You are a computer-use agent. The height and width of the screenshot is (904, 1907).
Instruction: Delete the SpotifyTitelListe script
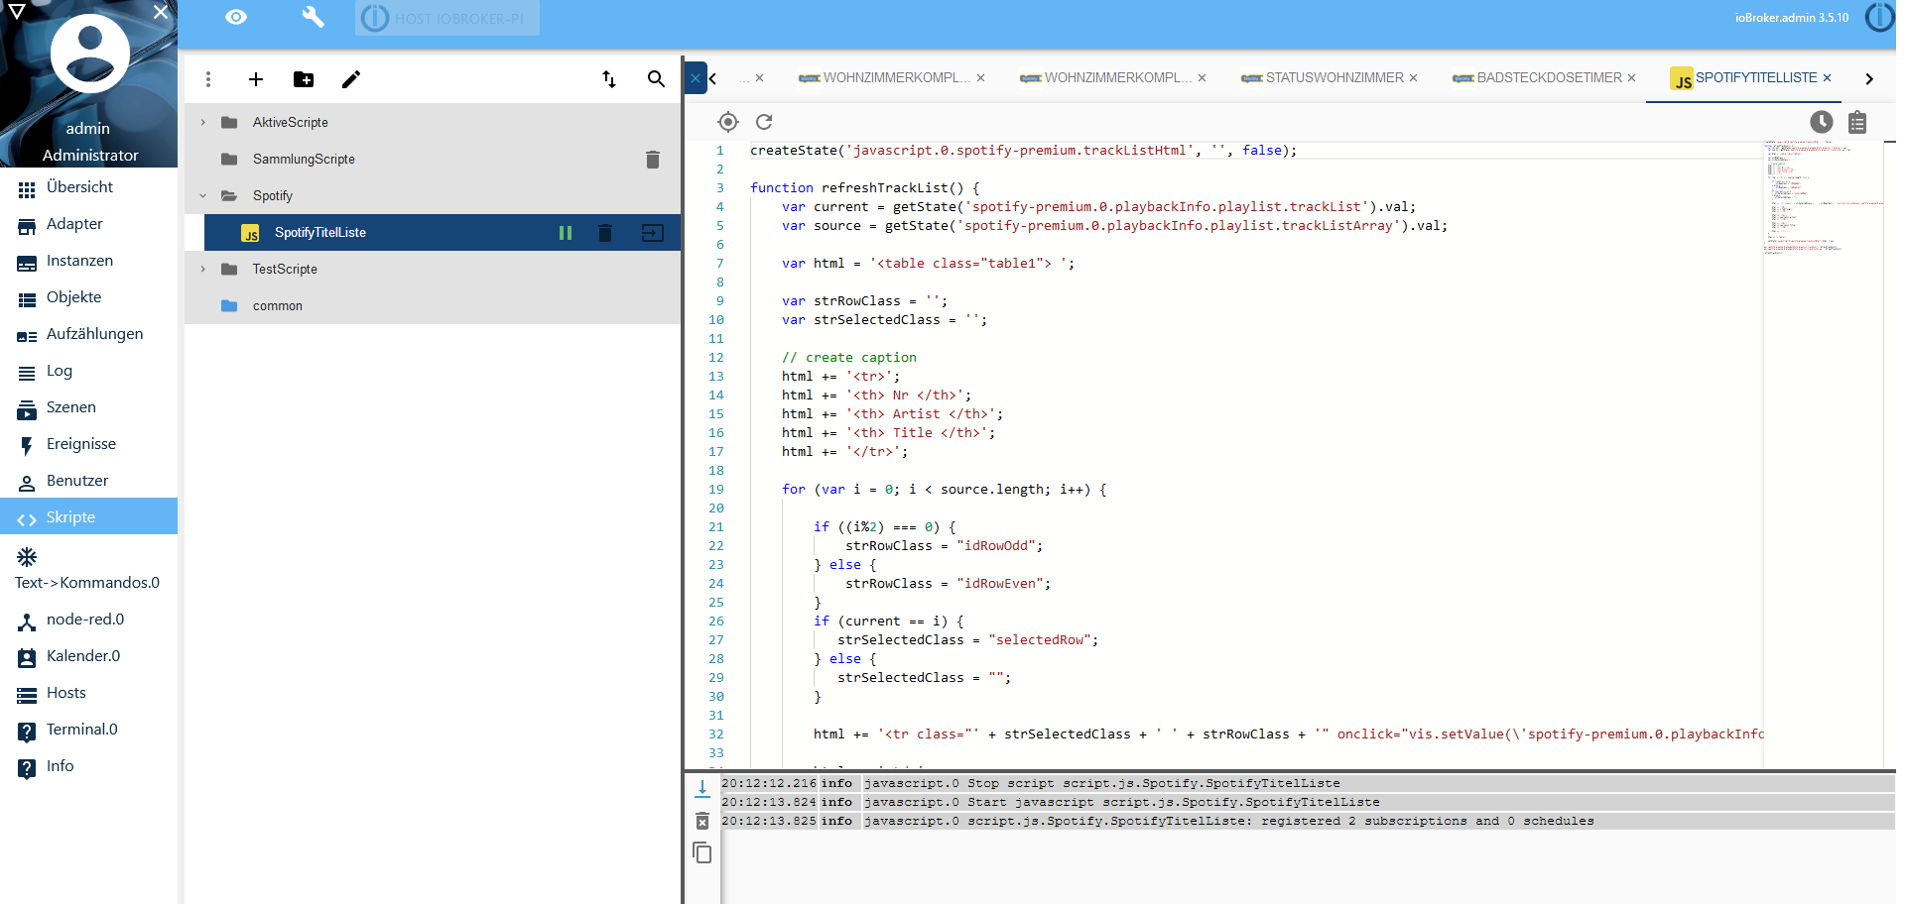tap(605, 233)
